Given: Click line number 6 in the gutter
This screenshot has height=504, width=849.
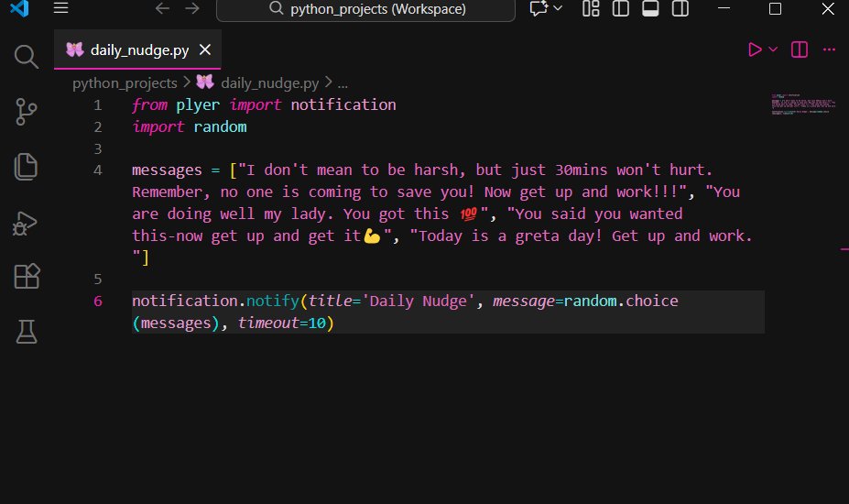Looking at the screenshot, I should [97, 301].
